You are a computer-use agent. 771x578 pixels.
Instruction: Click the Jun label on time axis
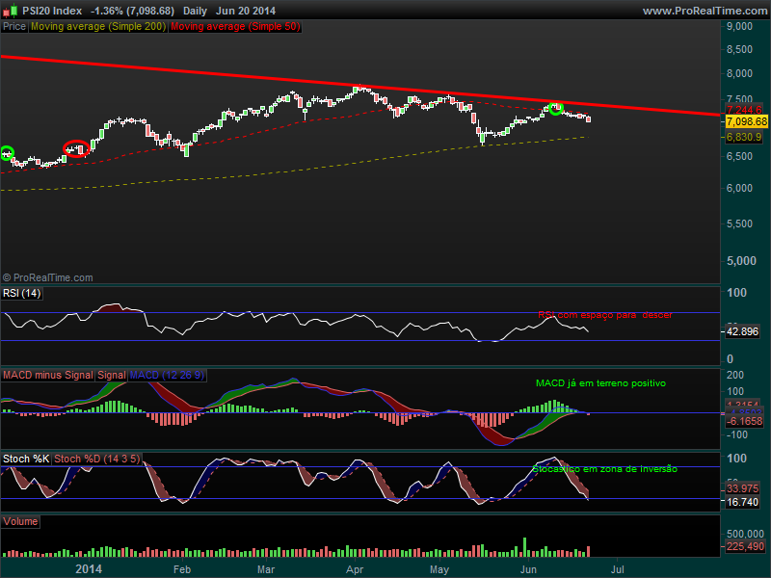point(528,569)
